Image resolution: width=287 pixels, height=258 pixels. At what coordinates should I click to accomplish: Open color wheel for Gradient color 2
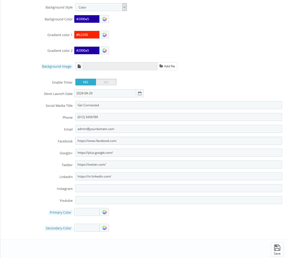click(104, 51)
